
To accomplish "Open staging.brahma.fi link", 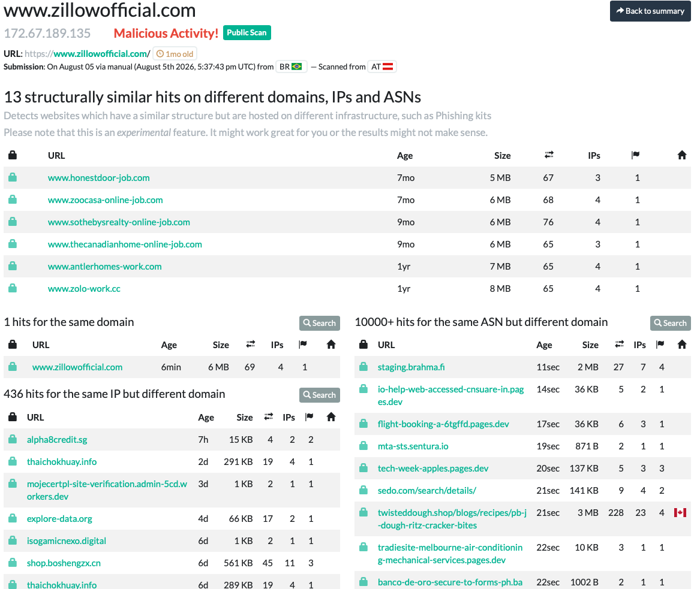I will tap(411, 367).
